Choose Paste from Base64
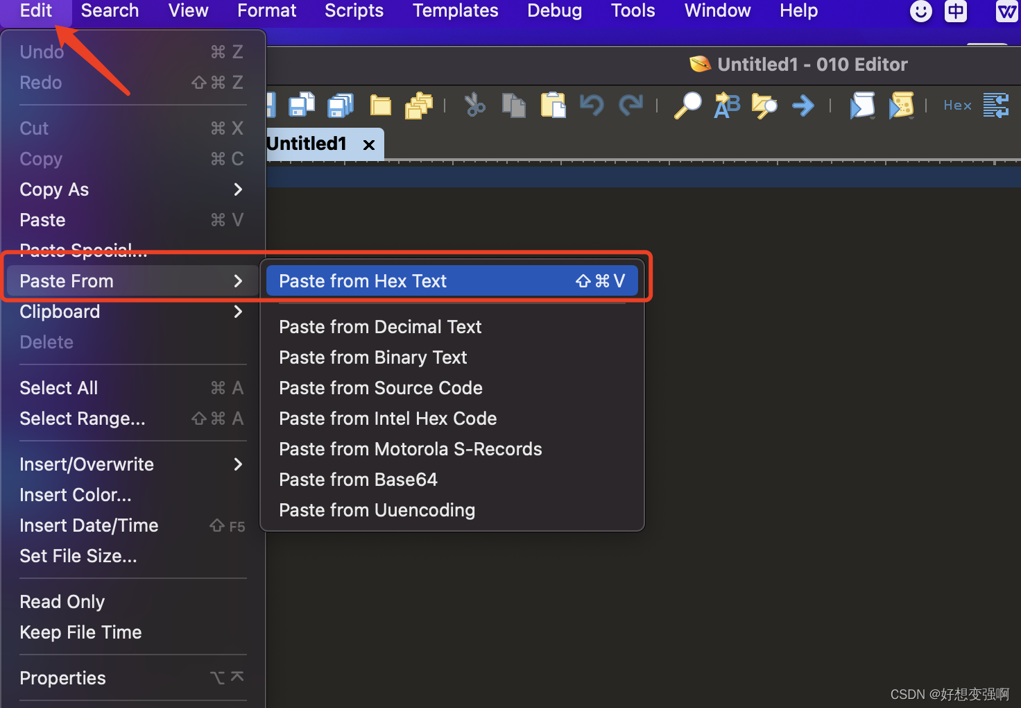Image resolution: width=1021 pixels, height=708 pixels. pyautogui.click(x=452, y=480)
